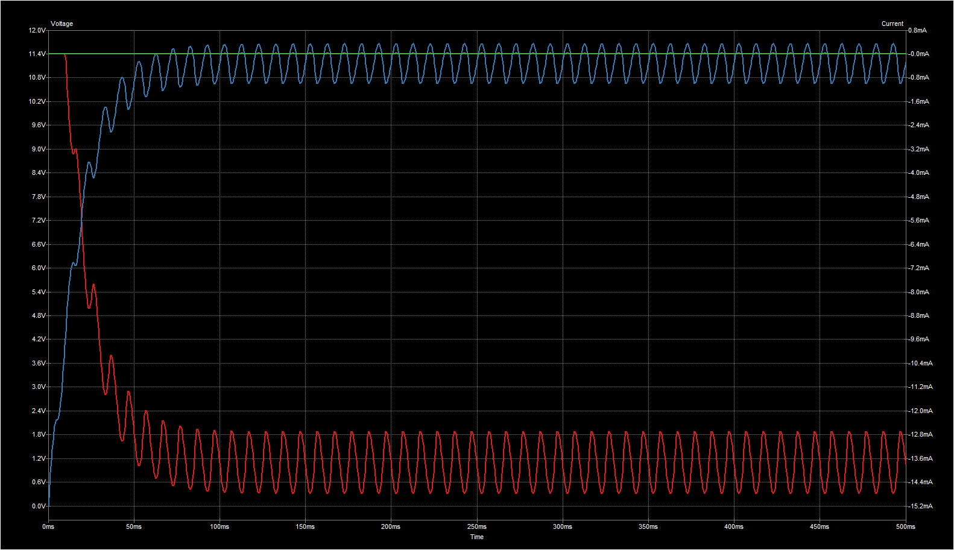
Task: Click the 100ms time tick label
Action: 220,526
